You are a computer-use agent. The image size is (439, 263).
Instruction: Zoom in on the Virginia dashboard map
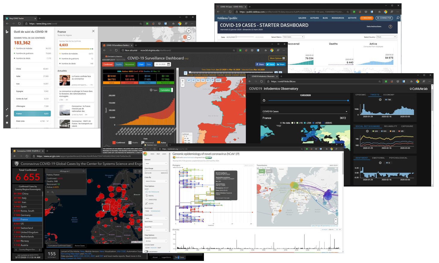[x=183, y=81]
